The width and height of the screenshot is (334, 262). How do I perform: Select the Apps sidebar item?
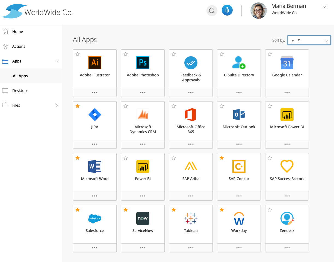click(31, 61)
